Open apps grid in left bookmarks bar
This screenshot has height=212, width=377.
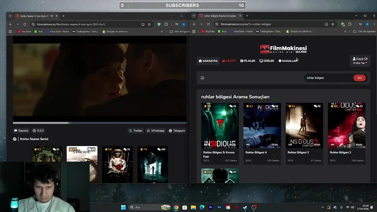coord(10,32)
